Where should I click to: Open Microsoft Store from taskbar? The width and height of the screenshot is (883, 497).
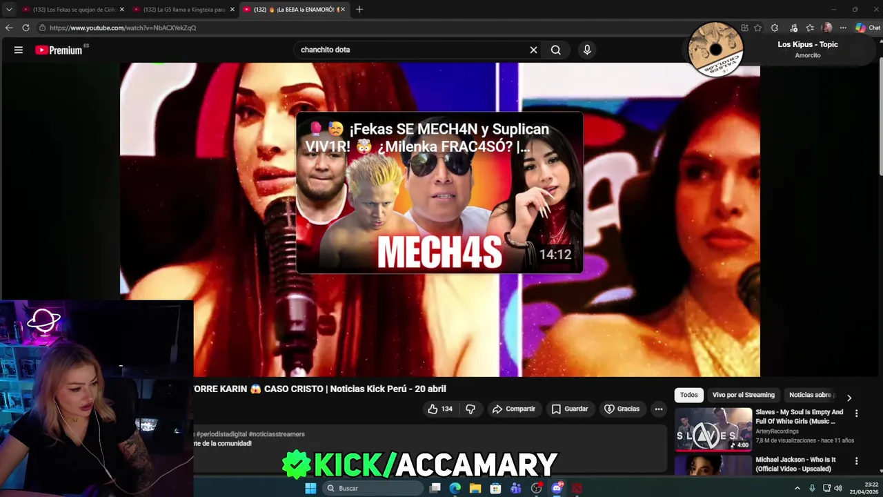(x=495, y=488)
